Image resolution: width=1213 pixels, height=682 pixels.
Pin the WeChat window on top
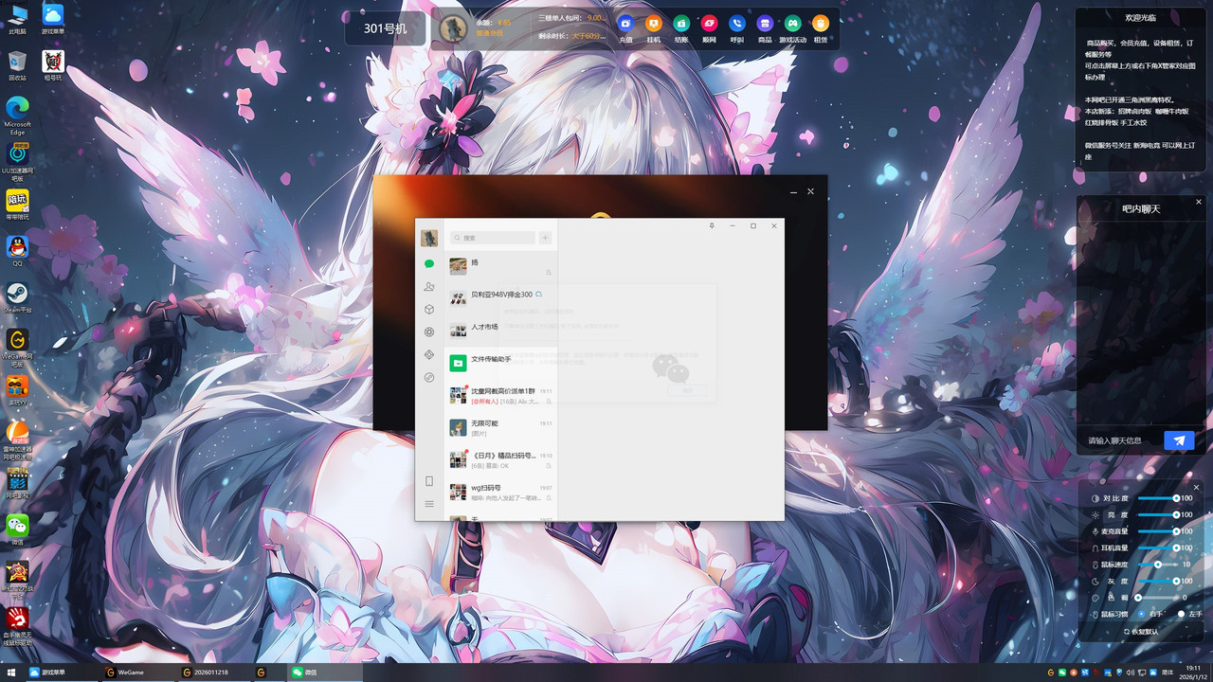coord(712,225)
